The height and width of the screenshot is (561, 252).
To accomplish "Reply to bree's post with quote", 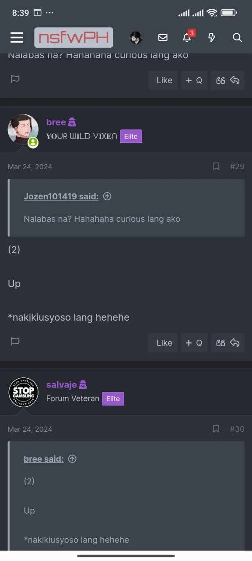I will pyautogui.click(x=227, y=343).
